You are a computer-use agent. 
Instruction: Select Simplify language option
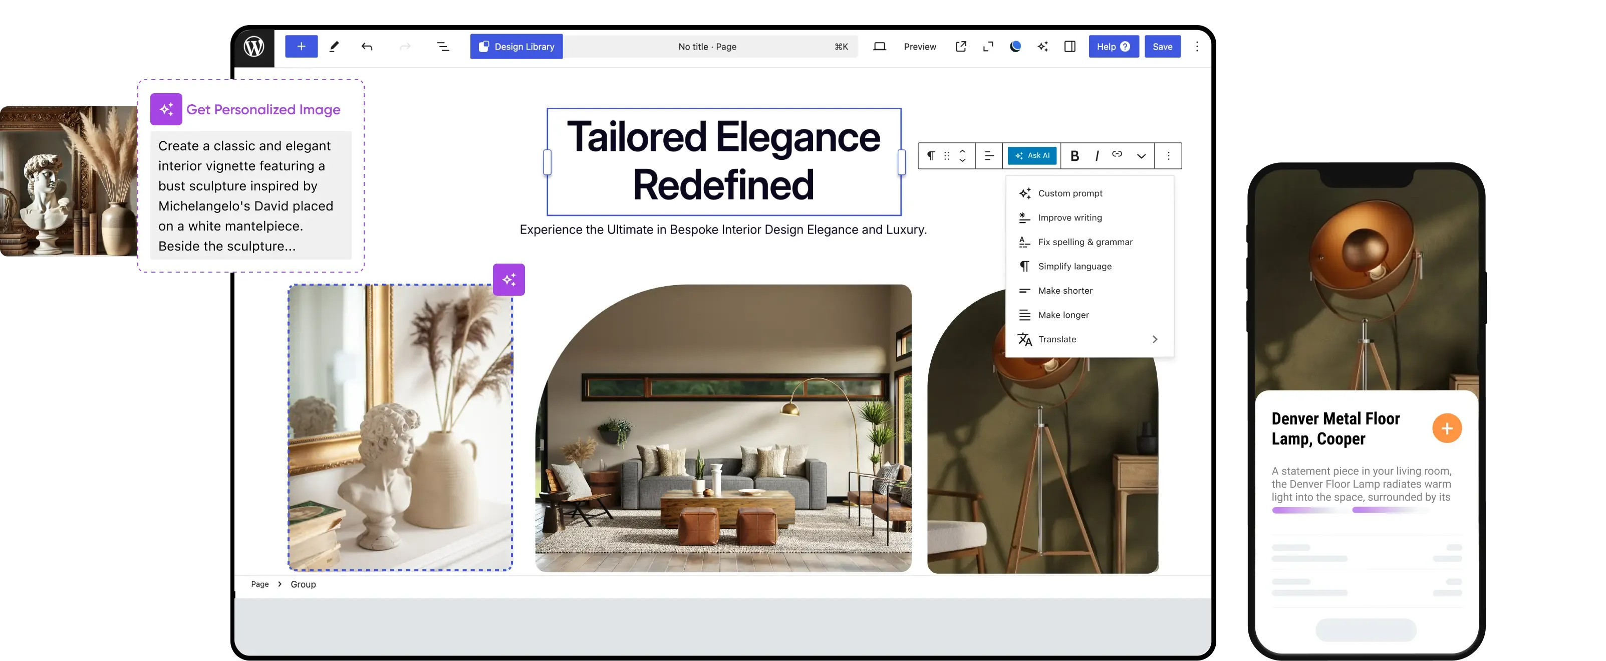(x=1089, y=266)
